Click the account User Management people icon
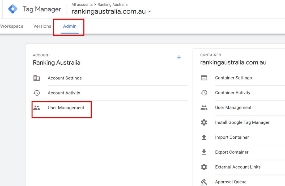Screen dimensions: 285x186 pyautogui.click(x=37, y=108)
